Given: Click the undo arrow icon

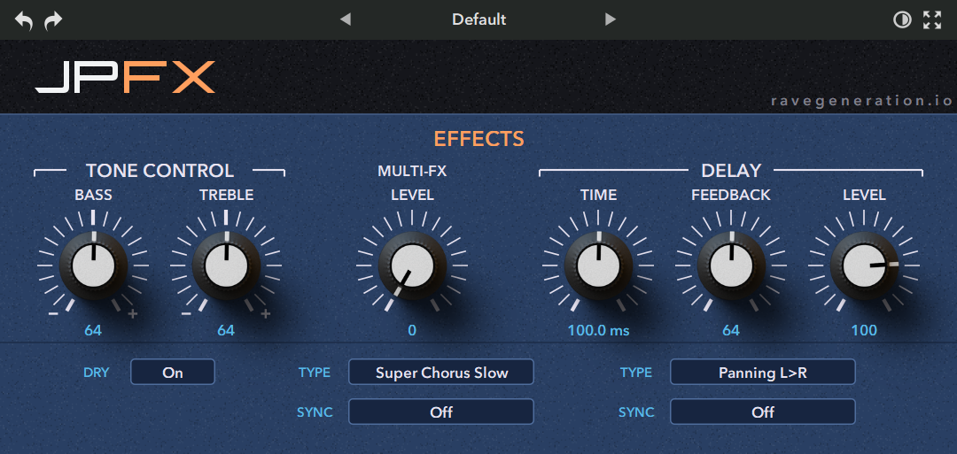Looking at the screenshot, I should [x=23, y=20].
